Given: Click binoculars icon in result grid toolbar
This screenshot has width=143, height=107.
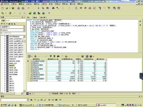Looking at the screenshot, I should tap(58, 56).
